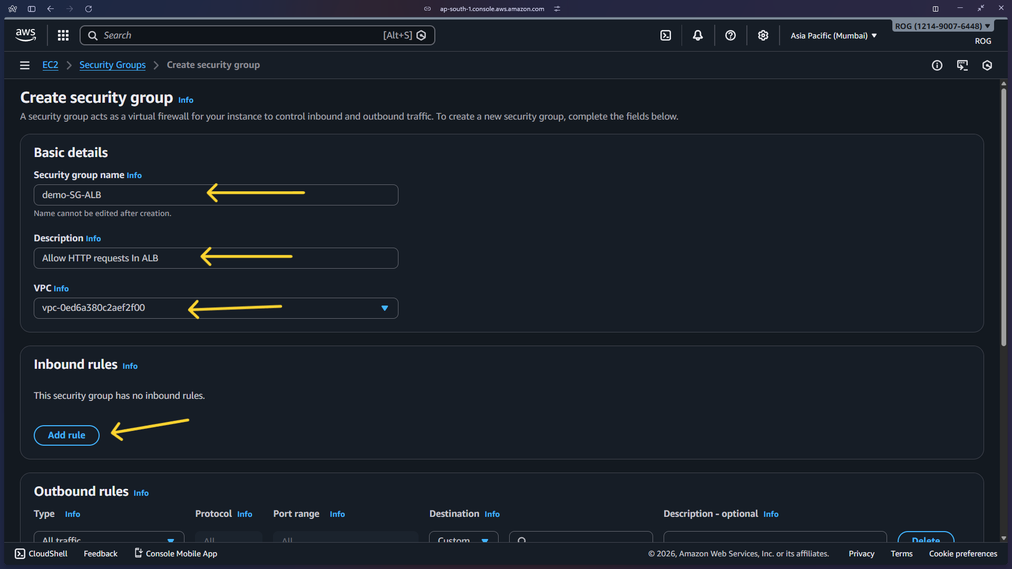Viewport: 1012px width, 569px height.
Task: Open the notifications bell
Action: 698,35
